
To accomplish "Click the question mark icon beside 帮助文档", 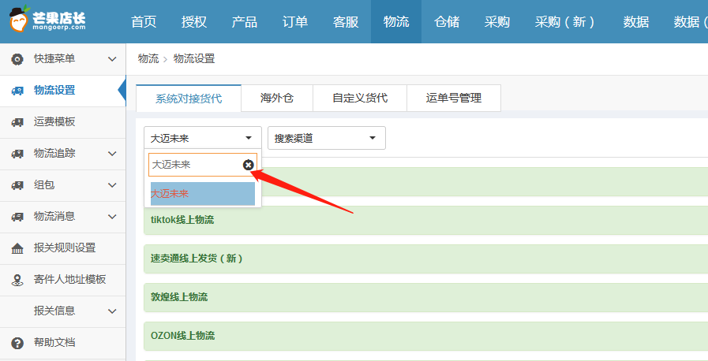I will [x=17, y=343].
